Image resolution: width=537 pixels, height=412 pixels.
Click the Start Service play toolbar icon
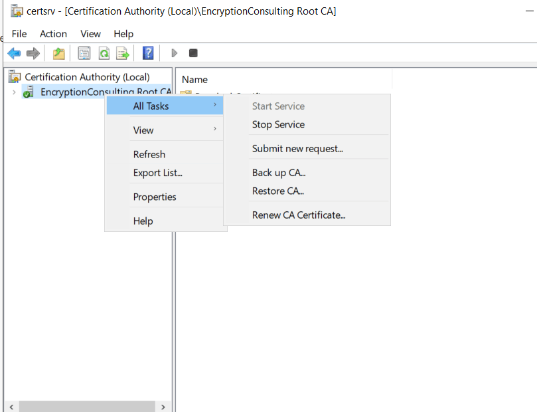click(x=175, y=53)
